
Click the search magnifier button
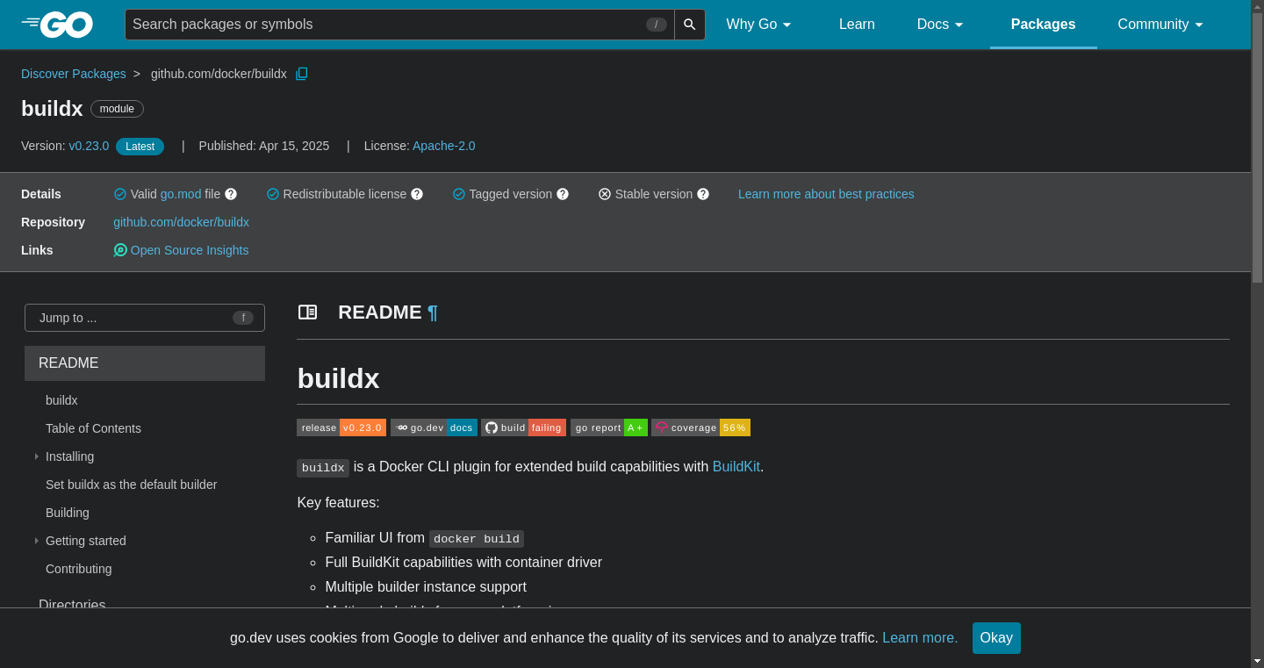690,25
